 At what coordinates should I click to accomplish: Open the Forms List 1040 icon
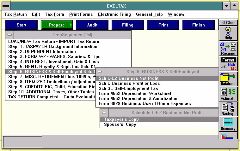tap(228, 63)
